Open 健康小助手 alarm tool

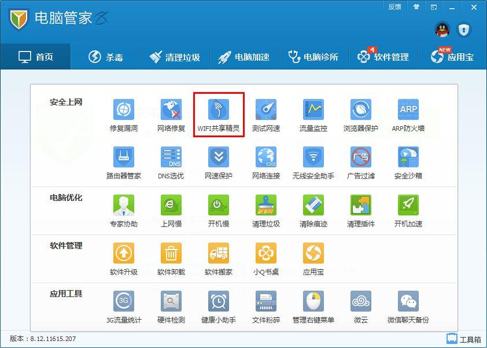point(219,307)
